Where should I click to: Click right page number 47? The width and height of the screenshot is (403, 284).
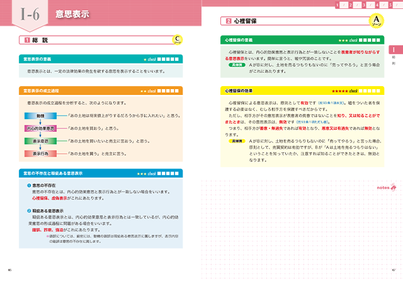[x=394, y=270]
